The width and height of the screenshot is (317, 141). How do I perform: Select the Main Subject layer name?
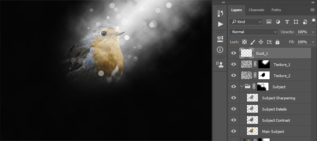(x=273, y=131)
